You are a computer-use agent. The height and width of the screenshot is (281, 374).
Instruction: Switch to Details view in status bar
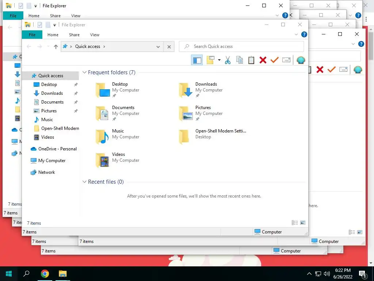(x=295, y=223)
